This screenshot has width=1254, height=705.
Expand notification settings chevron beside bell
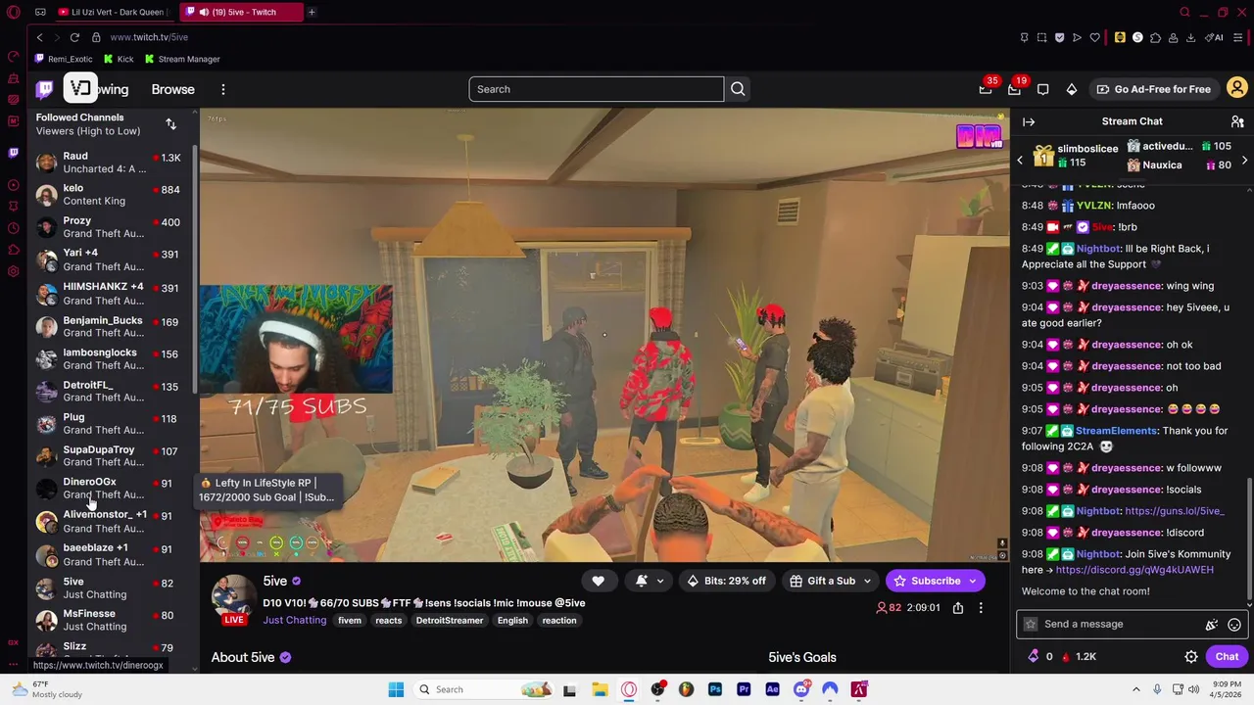tap(659, 581)
